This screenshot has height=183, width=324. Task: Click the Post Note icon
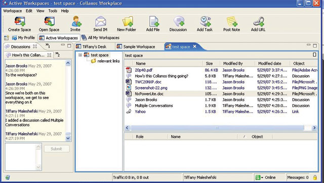click(232, 21)
